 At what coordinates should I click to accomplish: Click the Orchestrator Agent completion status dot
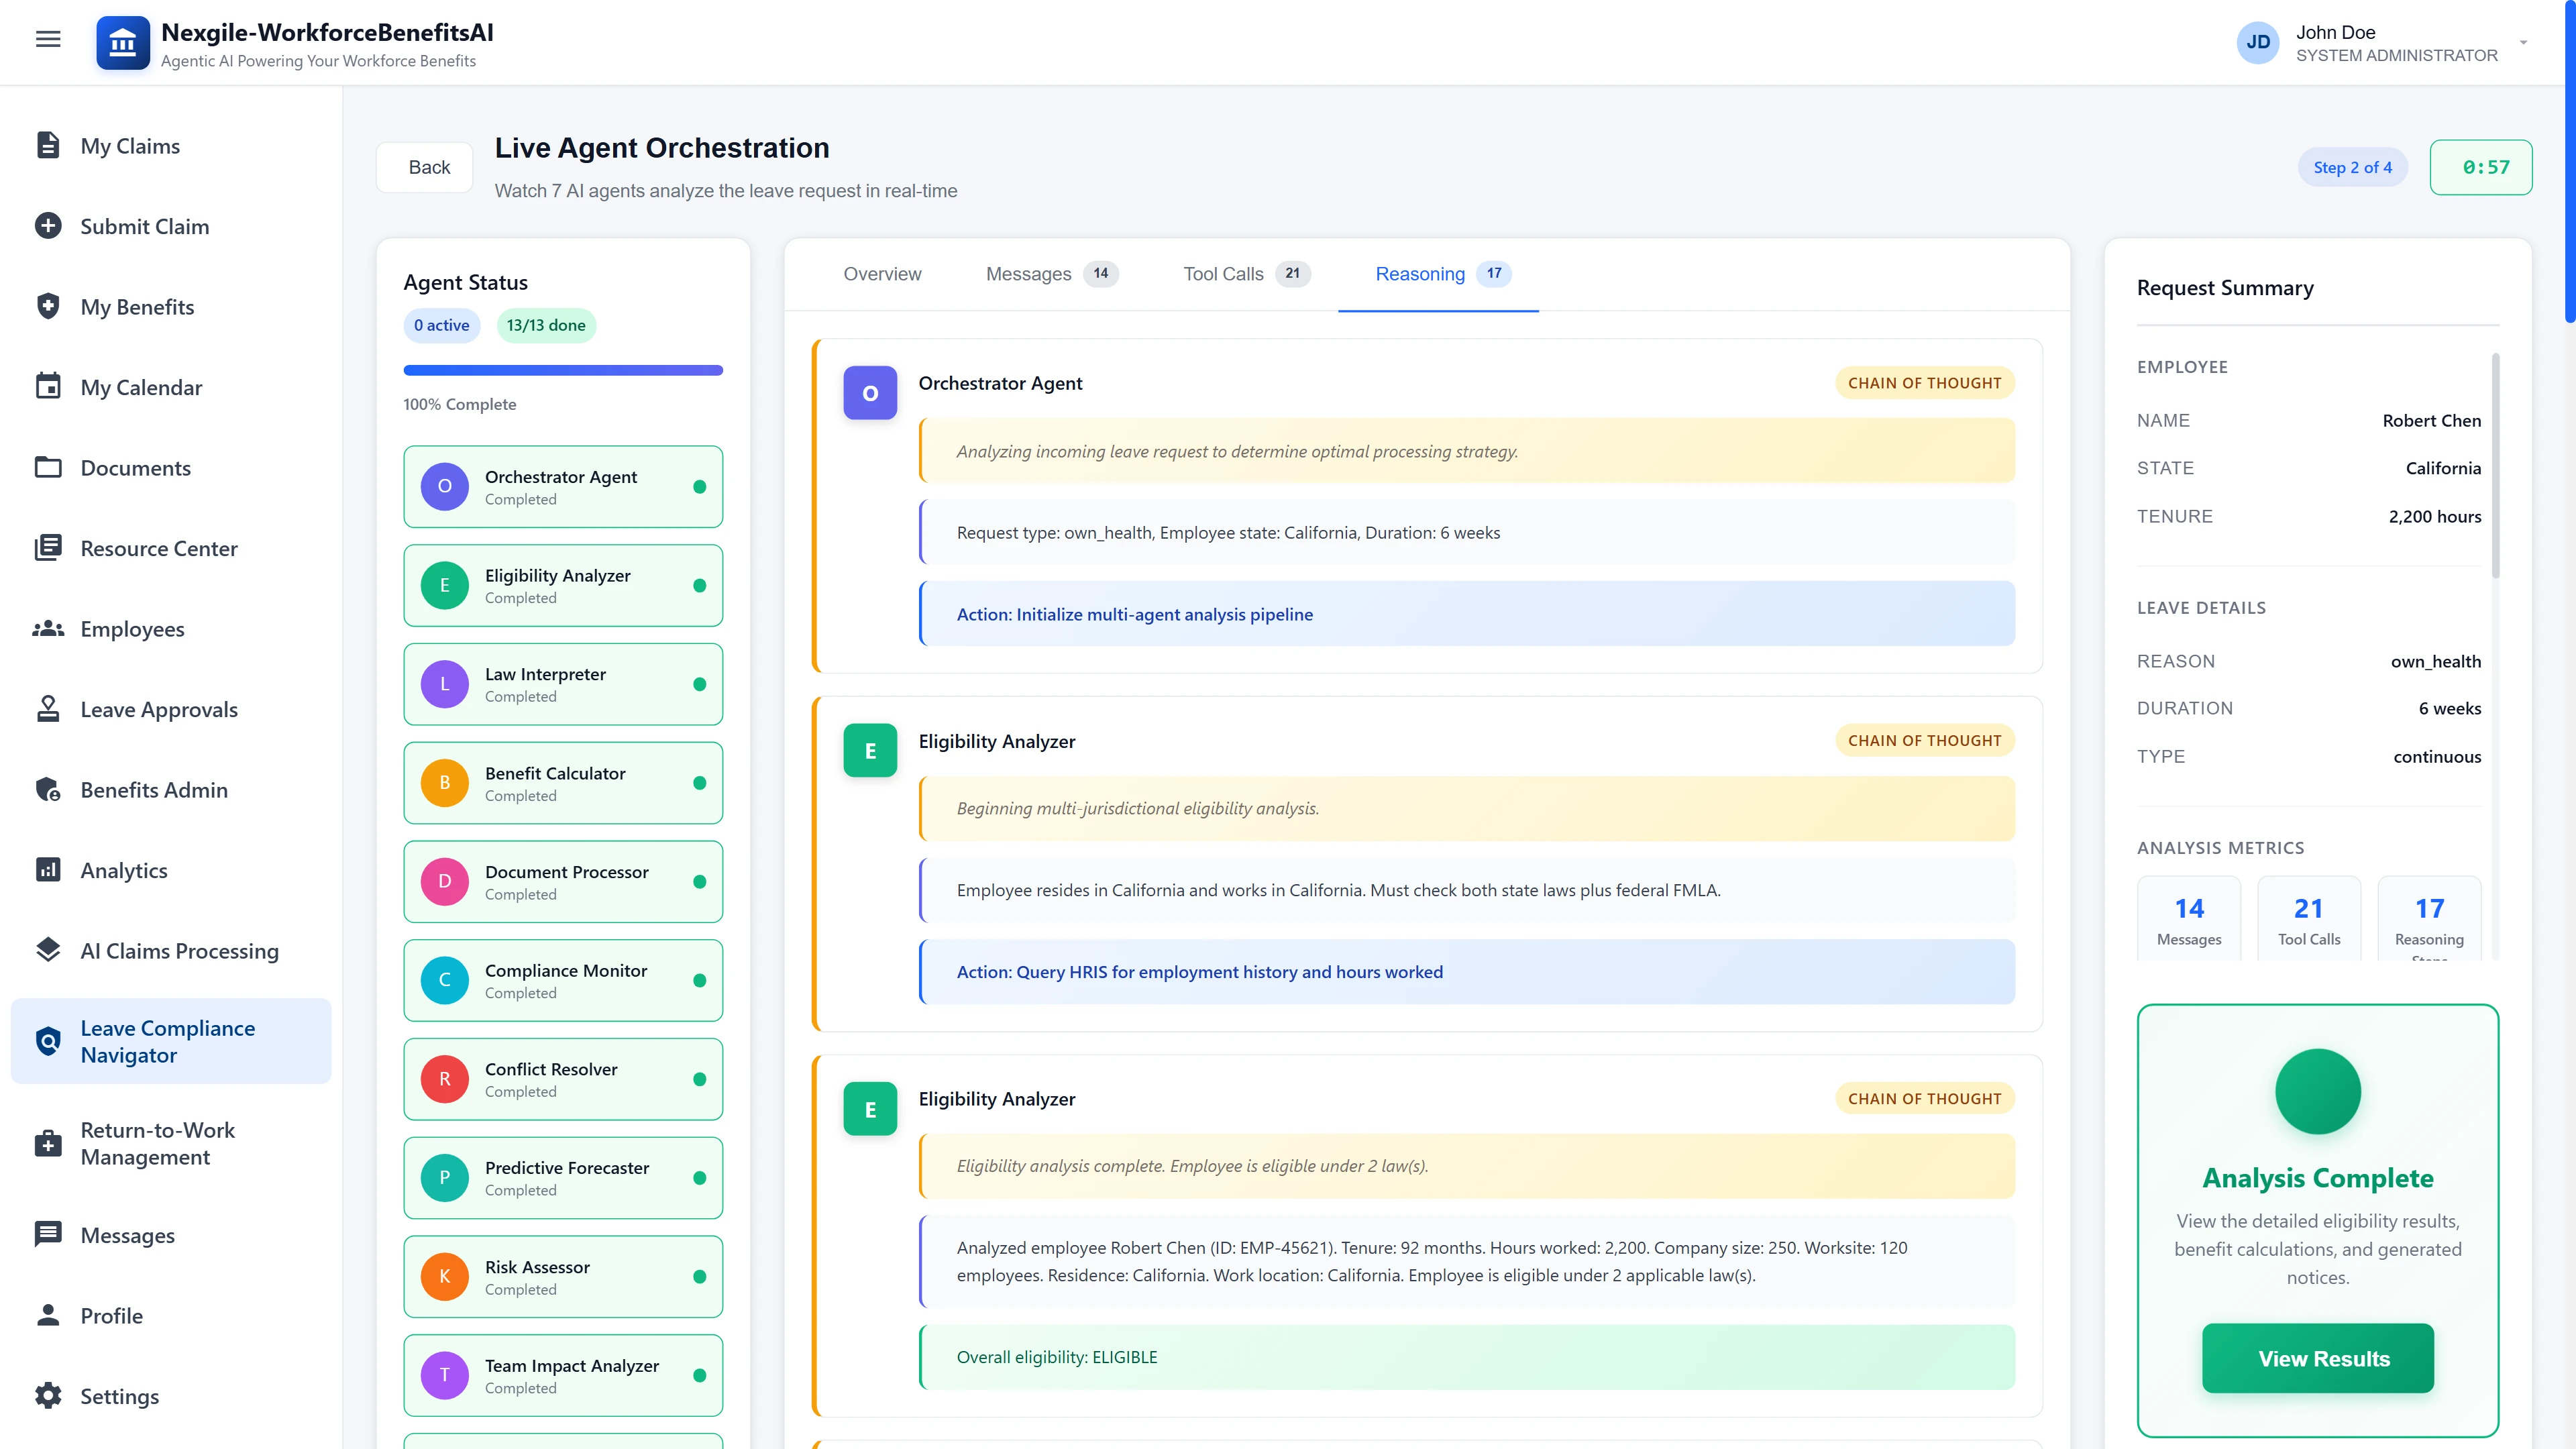(x=700, y=487)
